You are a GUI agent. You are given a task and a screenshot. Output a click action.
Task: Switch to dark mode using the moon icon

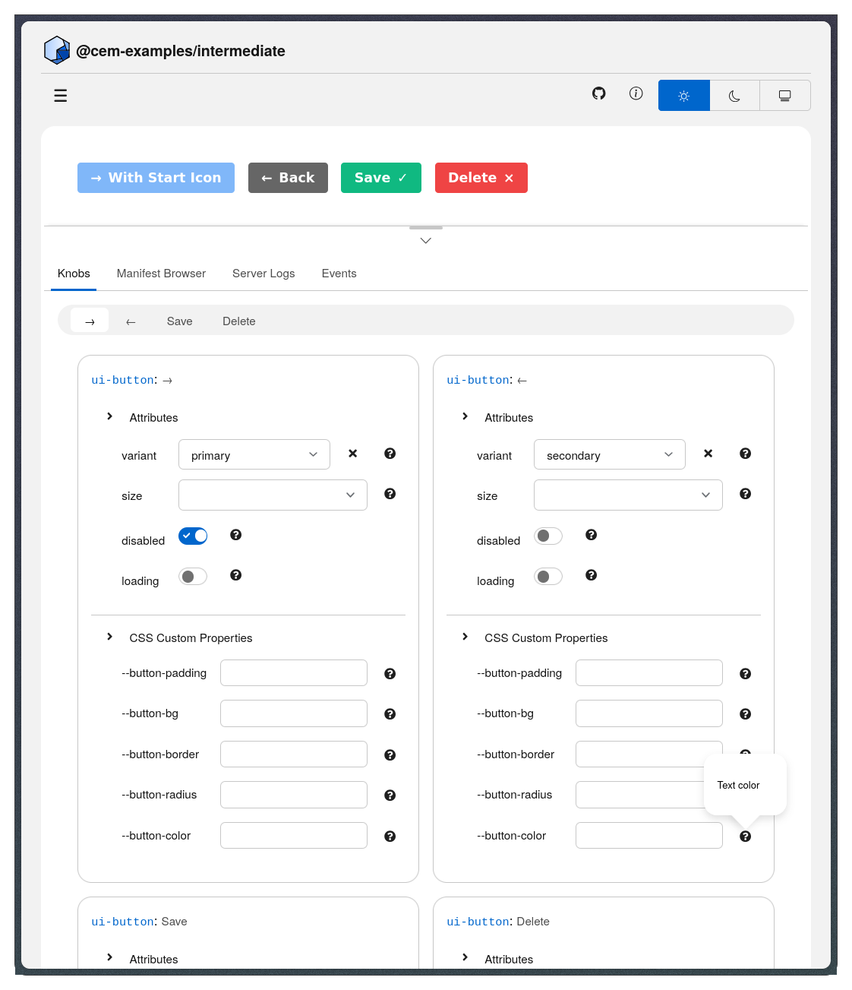pos(734,95)
